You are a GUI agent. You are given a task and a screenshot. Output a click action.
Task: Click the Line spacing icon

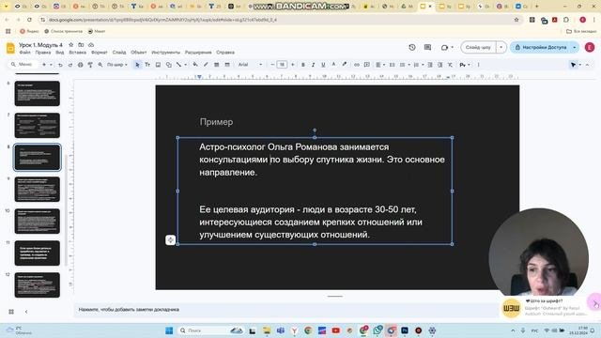click(392, 65)
